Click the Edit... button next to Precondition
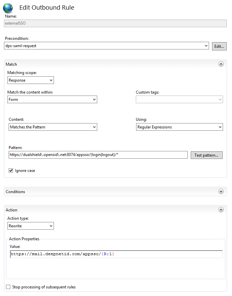The image size is (232, 296). tap(219, 46)
